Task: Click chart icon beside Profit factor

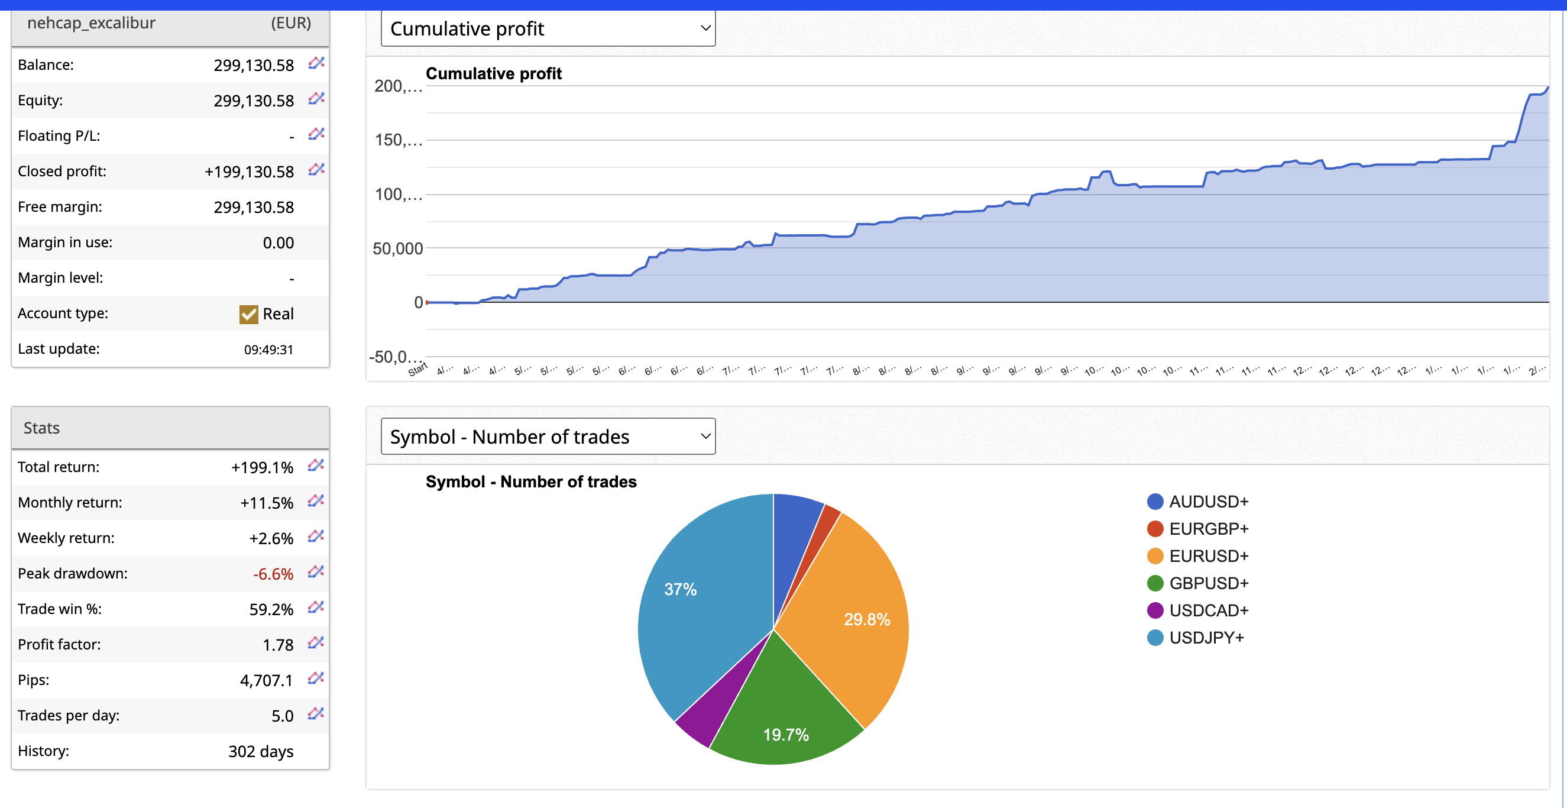Action: (316, 642)
